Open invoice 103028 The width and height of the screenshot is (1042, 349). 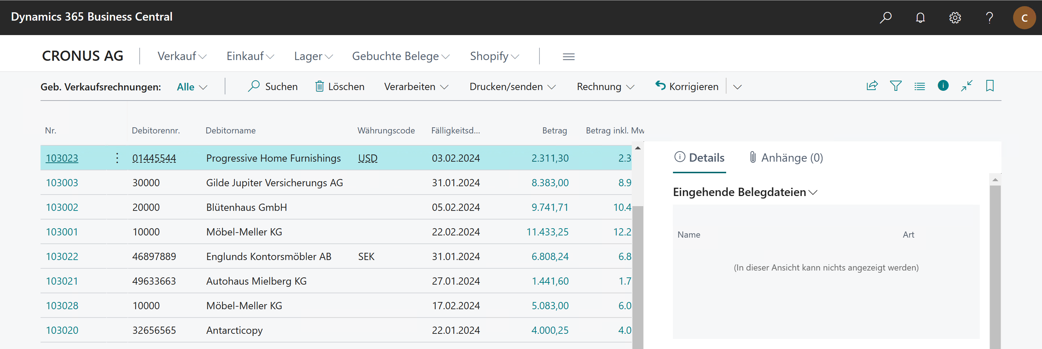62,306
